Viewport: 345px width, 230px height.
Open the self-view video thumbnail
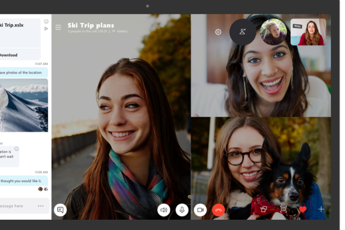(308, 32)
